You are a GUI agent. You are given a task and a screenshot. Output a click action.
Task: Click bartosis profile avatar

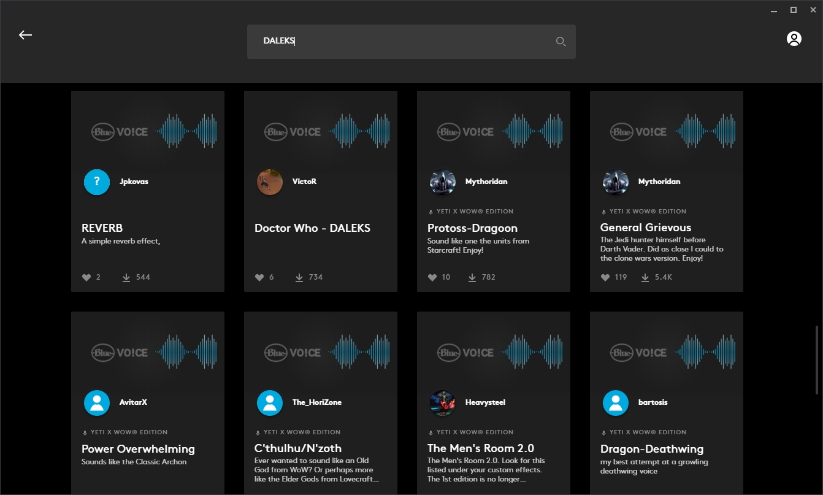[x=615, y=403]
